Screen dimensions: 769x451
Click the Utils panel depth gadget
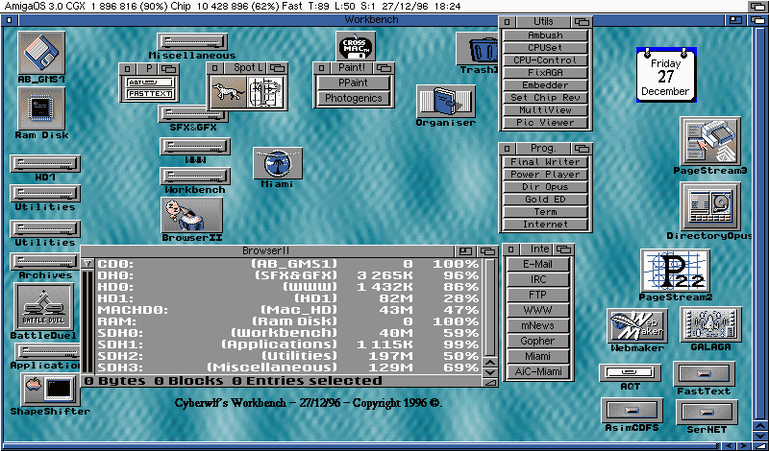coord(583,21)
